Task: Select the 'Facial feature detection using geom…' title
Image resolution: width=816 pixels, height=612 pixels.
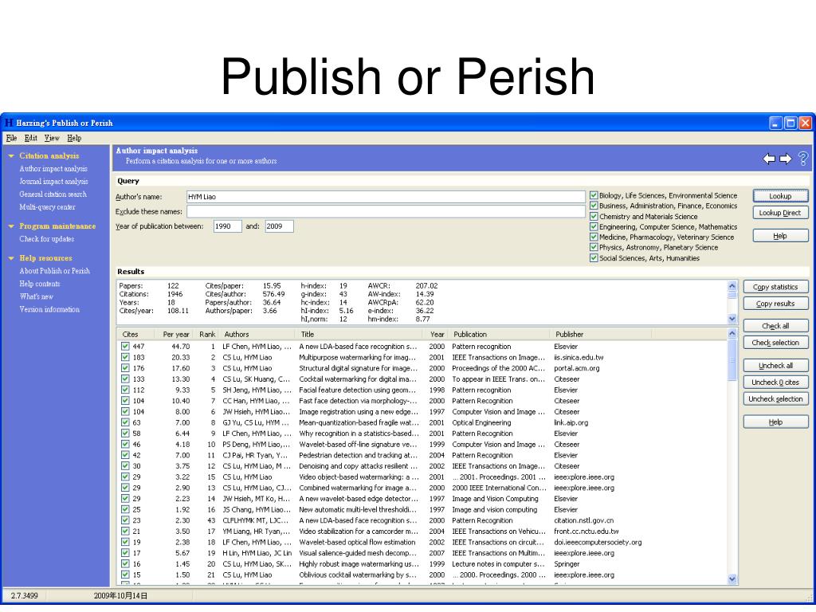Action: (359, 390)
